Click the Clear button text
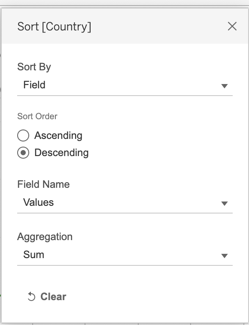 pos(53,297)
